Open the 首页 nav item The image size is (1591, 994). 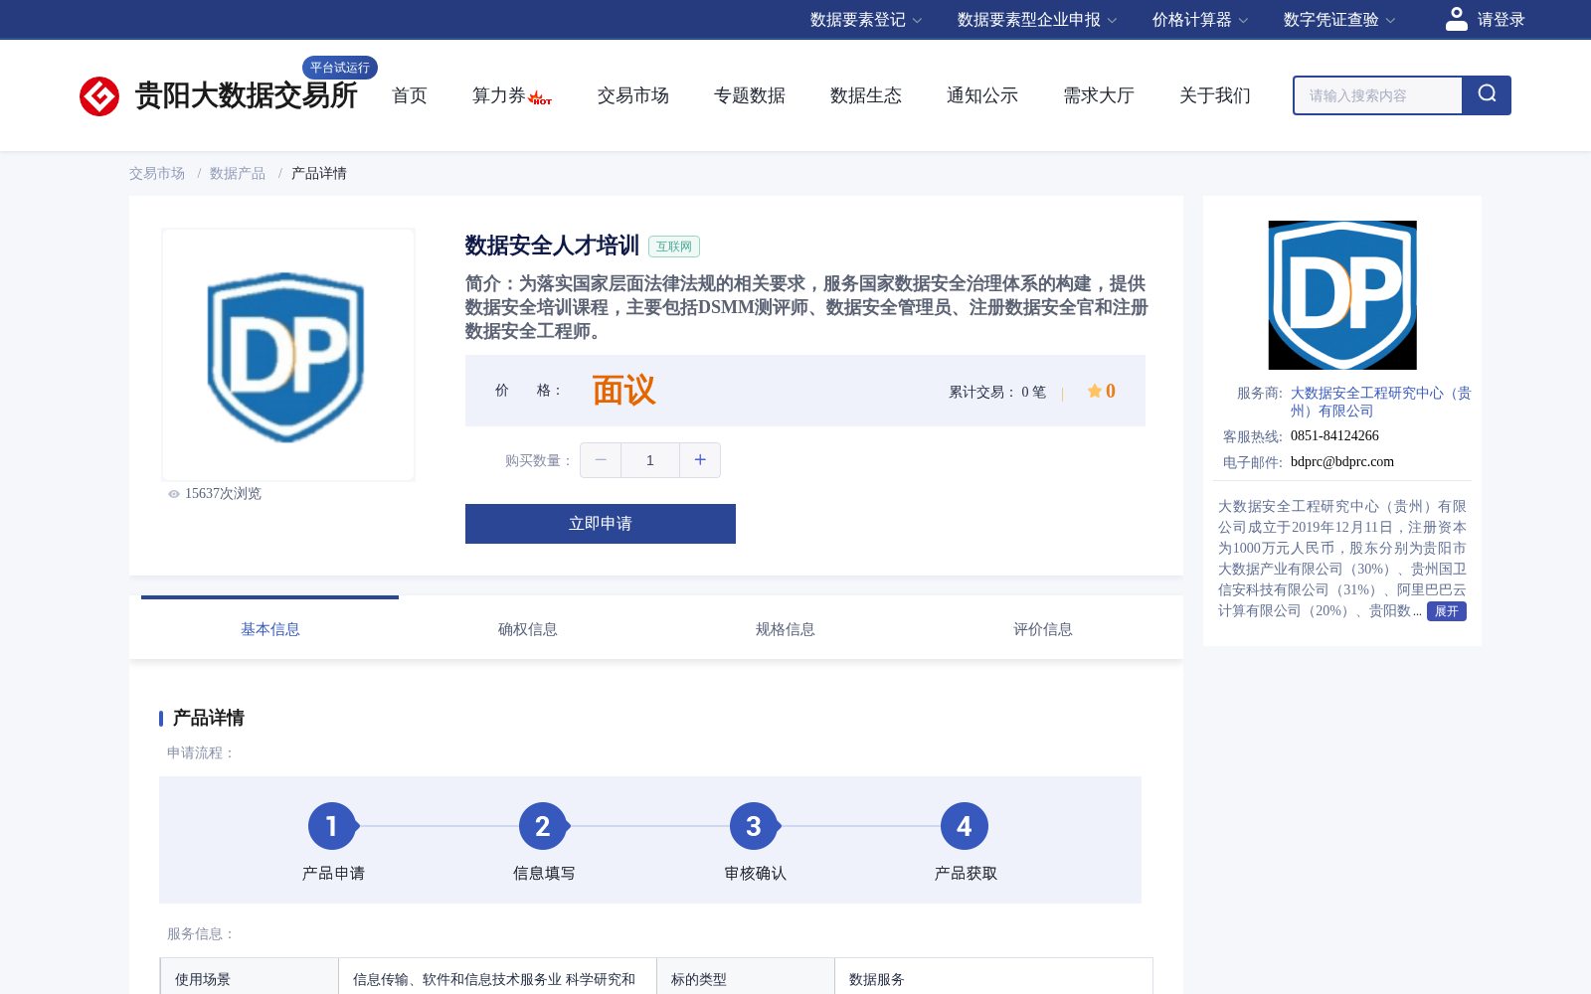pyautogui.click(x=410, y=95)
